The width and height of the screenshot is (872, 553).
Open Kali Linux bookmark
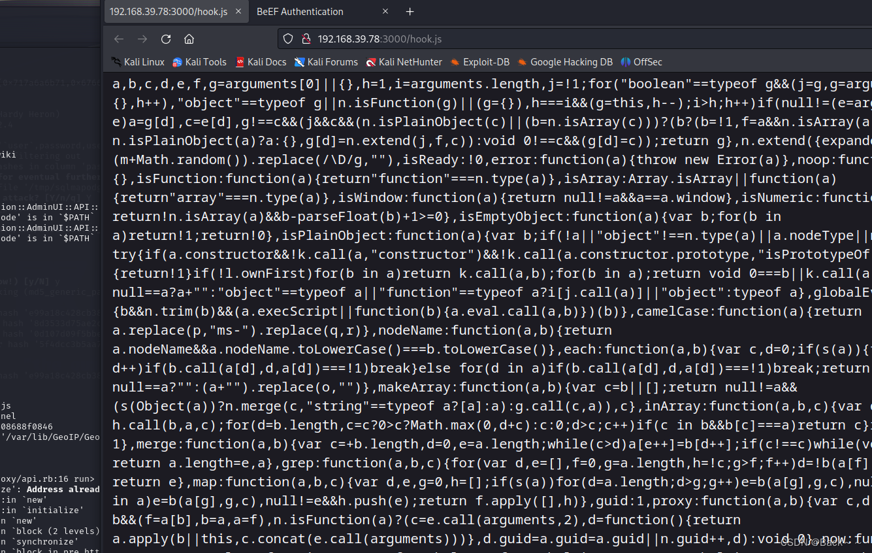[x=138, y=62]
